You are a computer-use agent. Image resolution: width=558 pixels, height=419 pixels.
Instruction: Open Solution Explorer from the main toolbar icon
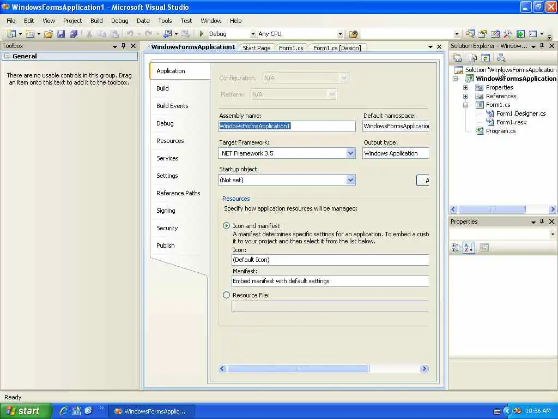point(470,34)
